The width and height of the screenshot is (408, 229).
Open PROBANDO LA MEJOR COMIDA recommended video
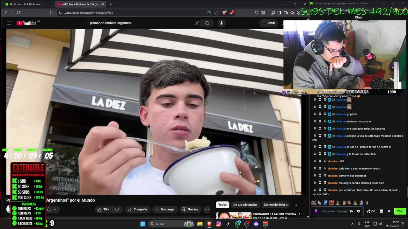click(x=274, y=216)
